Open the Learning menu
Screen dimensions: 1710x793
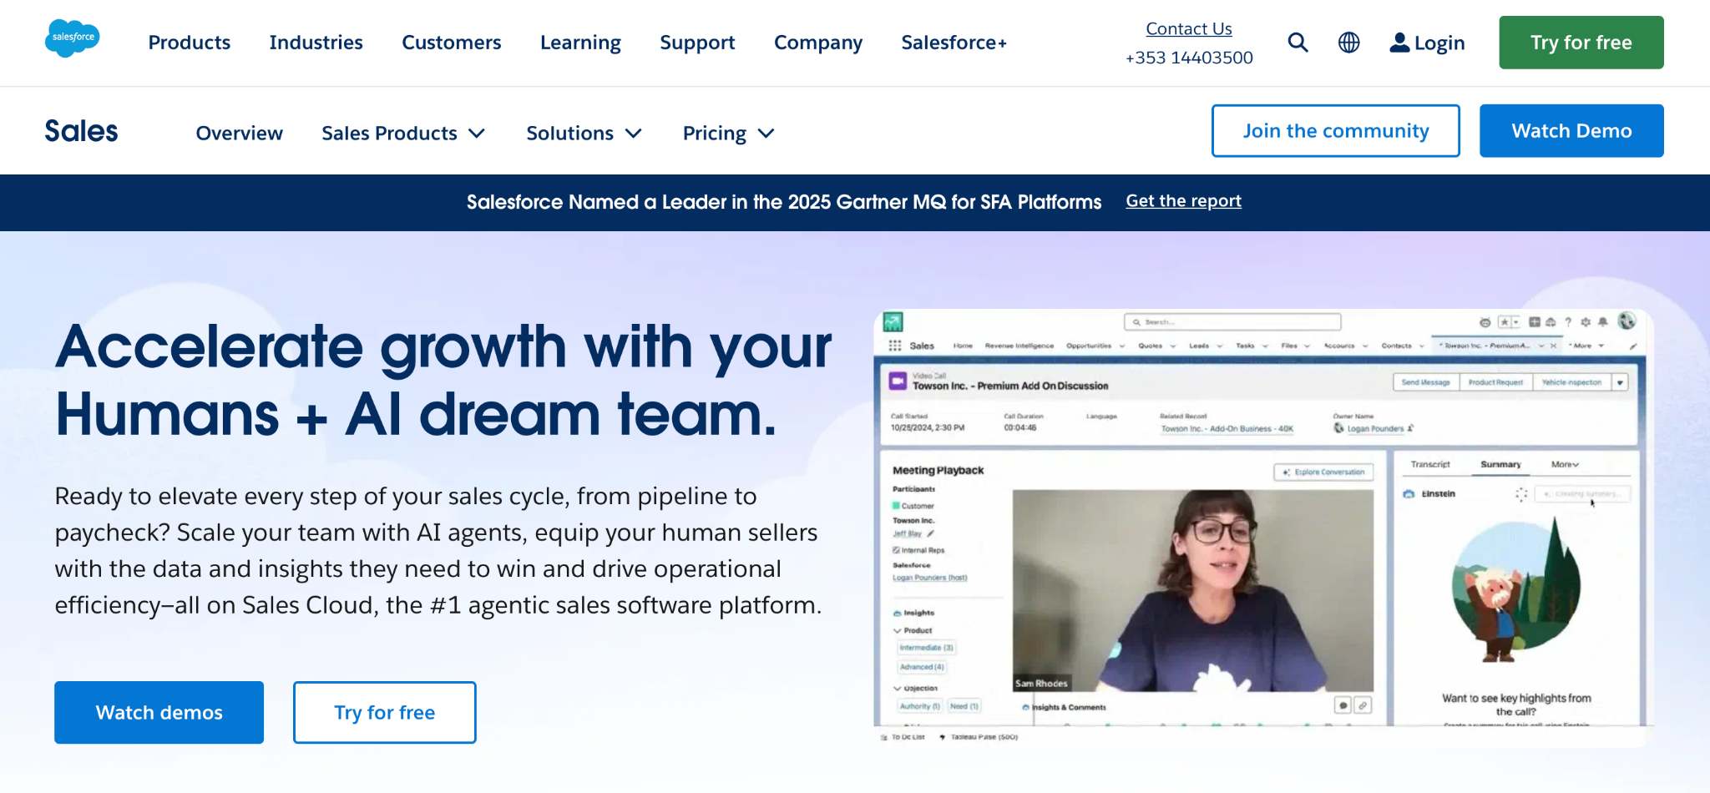[580, 43]
